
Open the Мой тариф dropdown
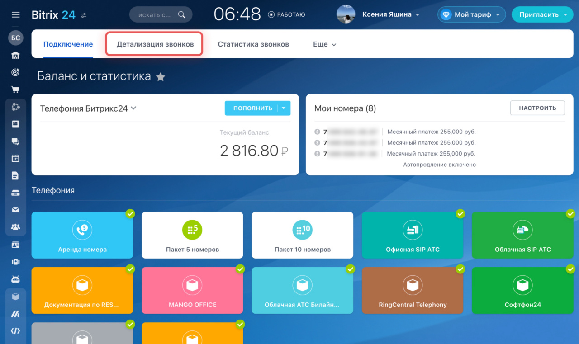[498, 15]
